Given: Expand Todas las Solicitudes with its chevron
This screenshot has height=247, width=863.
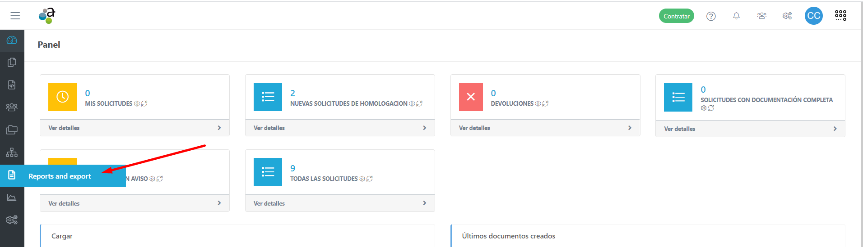Looking at the screenshot, I should click(424, 203).
